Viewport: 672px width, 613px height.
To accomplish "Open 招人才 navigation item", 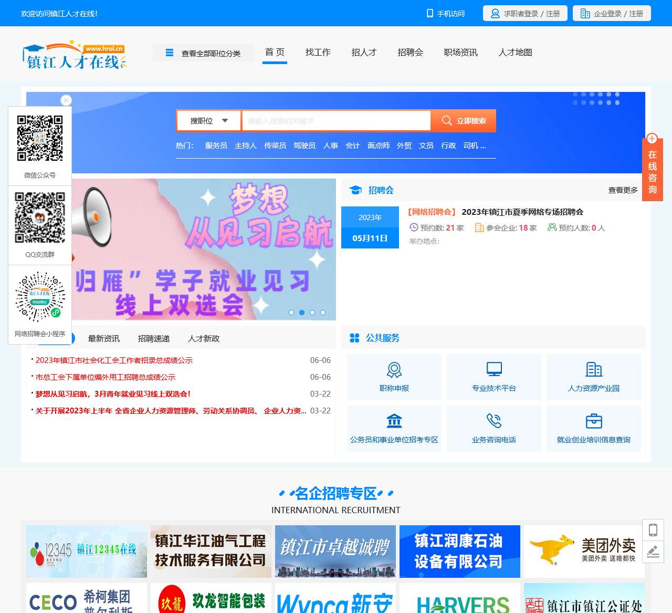I will [x=364, y=52].
